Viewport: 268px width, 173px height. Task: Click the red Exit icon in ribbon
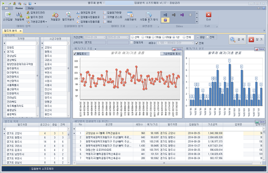coord(208,17)
